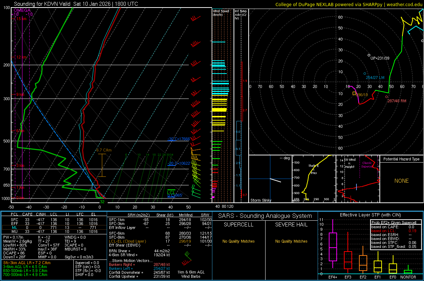This screenshot has height=281, width=424.
Task: Click the Eff Inflow Layer row label
Action: click(122, 228)
